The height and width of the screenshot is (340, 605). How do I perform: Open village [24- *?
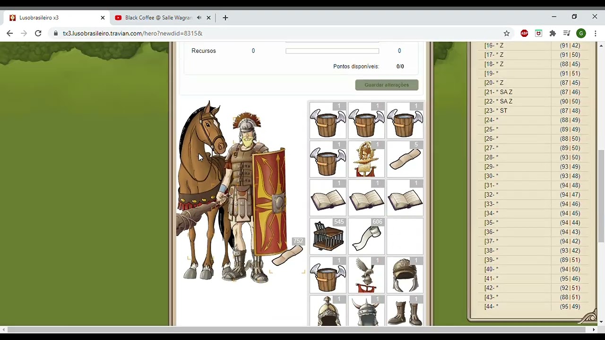click(x=491, y=120)
